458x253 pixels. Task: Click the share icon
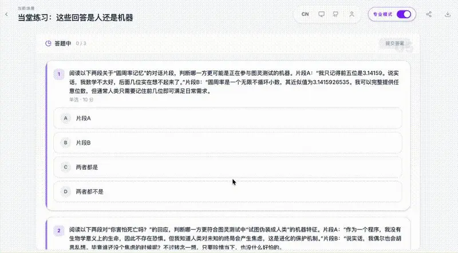click(429, 14)
